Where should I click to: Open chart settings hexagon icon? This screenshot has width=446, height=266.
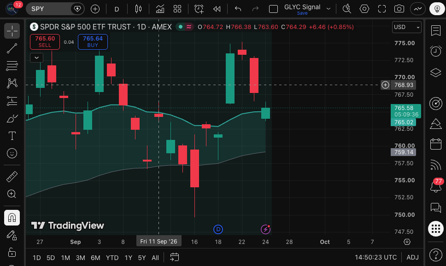[364, 9]
